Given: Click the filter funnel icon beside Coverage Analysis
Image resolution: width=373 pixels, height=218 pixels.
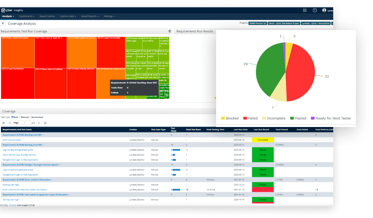Looking at the screenshot, I should [x=4, y=22].
